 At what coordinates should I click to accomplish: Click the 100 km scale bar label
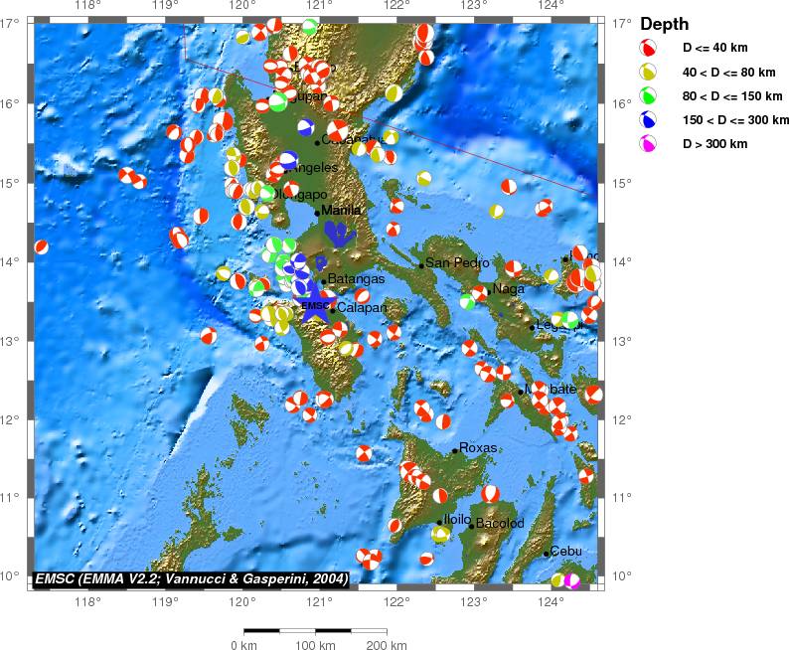(315, 644)
